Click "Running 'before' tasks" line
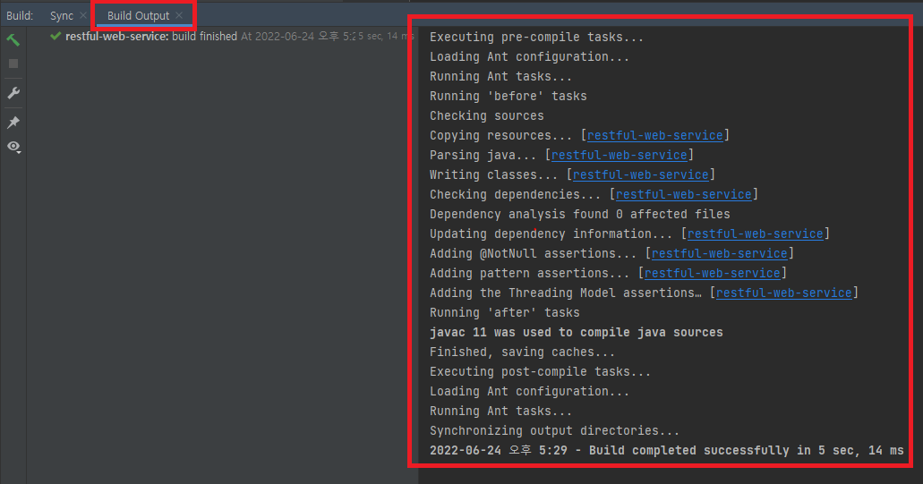The width and height of the screenshot is (923, 484). point(508,96)
